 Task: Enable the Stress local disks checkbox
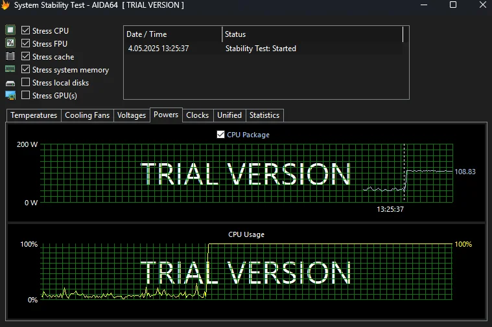click(25, 82)
